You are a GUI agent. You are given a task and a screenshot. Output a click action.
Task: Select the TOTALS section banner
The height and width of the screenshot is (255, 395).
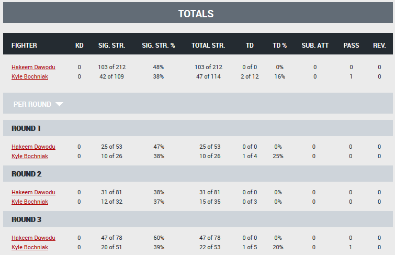(198, 13)
